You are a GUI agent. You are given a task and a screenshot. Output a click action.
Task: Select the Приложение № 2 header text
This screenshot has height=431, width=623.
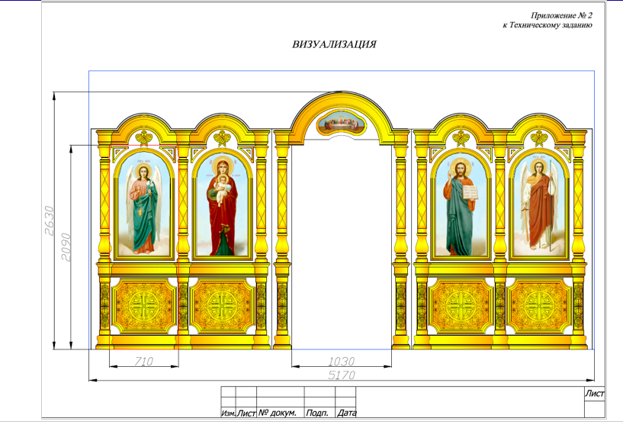point(561,15)
